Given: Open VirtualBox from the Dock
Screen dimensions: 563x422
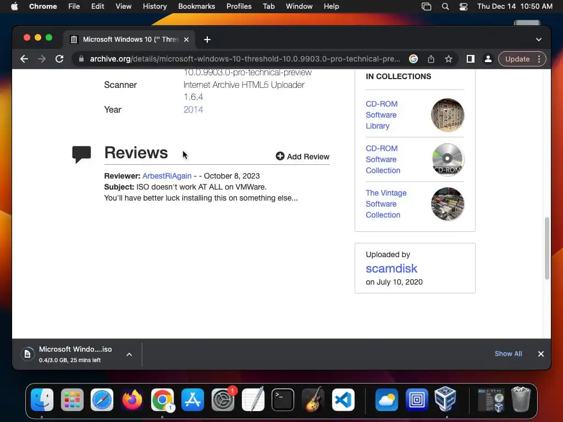Looking at the screenshot, I should [x=445, y=399].
